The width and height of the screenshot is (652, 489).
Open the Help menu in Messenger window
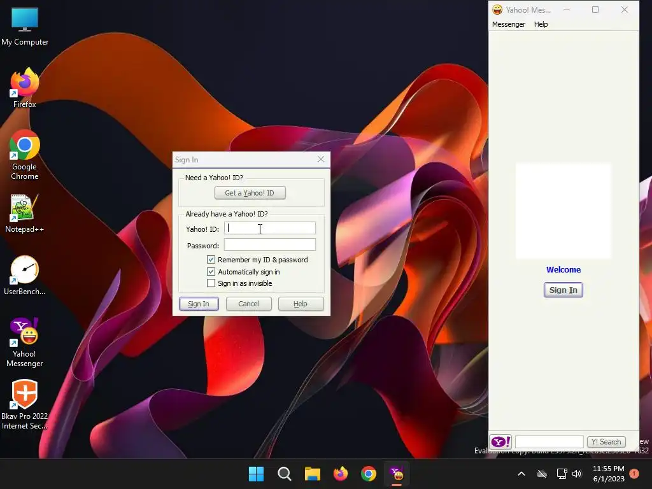click(541, 24)
